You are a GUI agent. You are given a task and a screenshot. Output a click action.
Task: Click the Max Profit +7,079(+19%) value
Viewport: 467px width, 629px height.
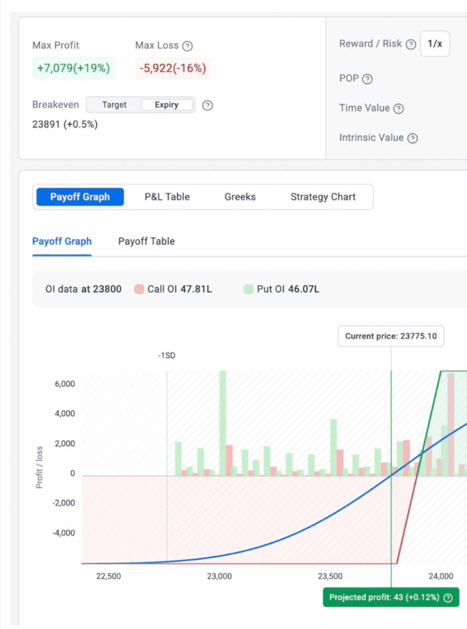point(73,68)
